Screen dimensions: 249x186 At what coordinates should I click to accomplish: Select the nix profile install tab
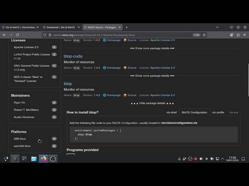tap(218, 112)
